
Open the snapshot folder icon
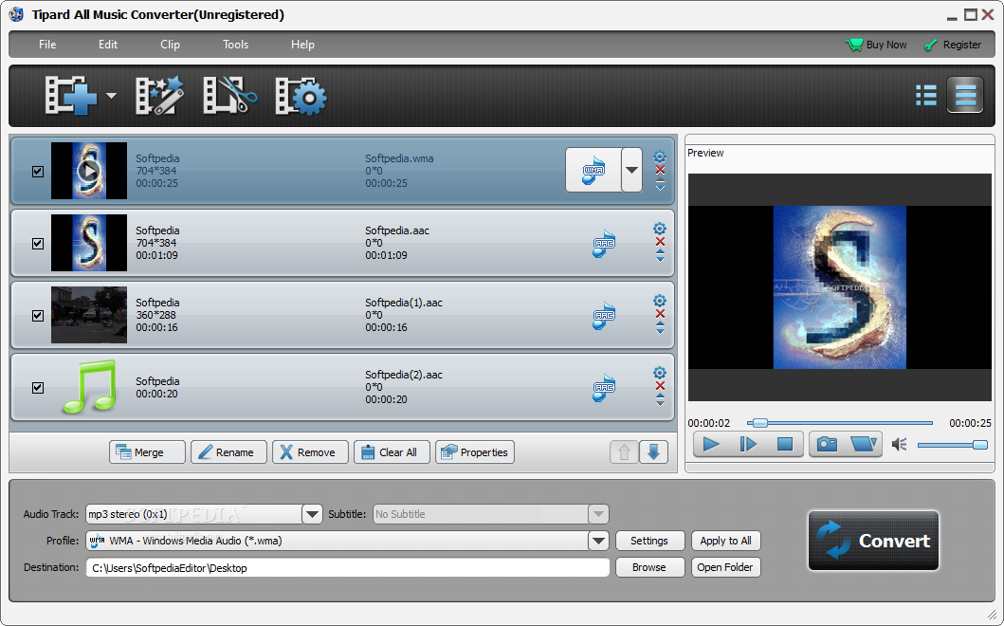coord(863,444)
